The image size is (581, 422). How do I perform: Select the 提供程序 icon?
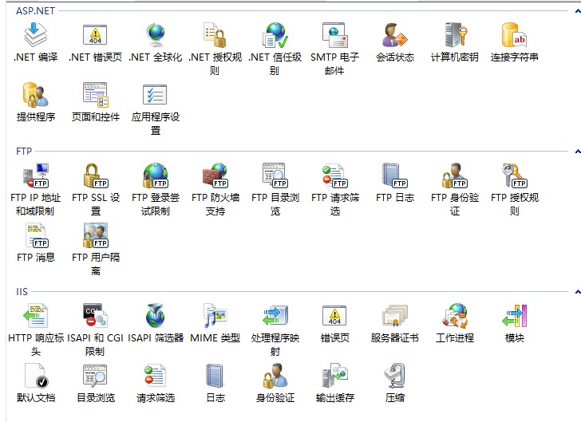pos(36,94)
